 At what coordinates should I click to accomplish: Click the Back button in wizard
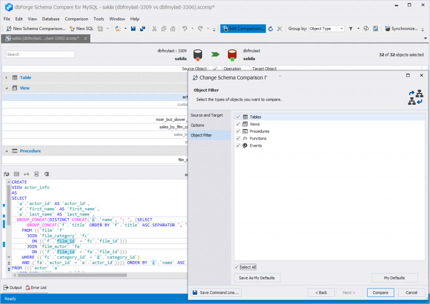pos(321,293)
